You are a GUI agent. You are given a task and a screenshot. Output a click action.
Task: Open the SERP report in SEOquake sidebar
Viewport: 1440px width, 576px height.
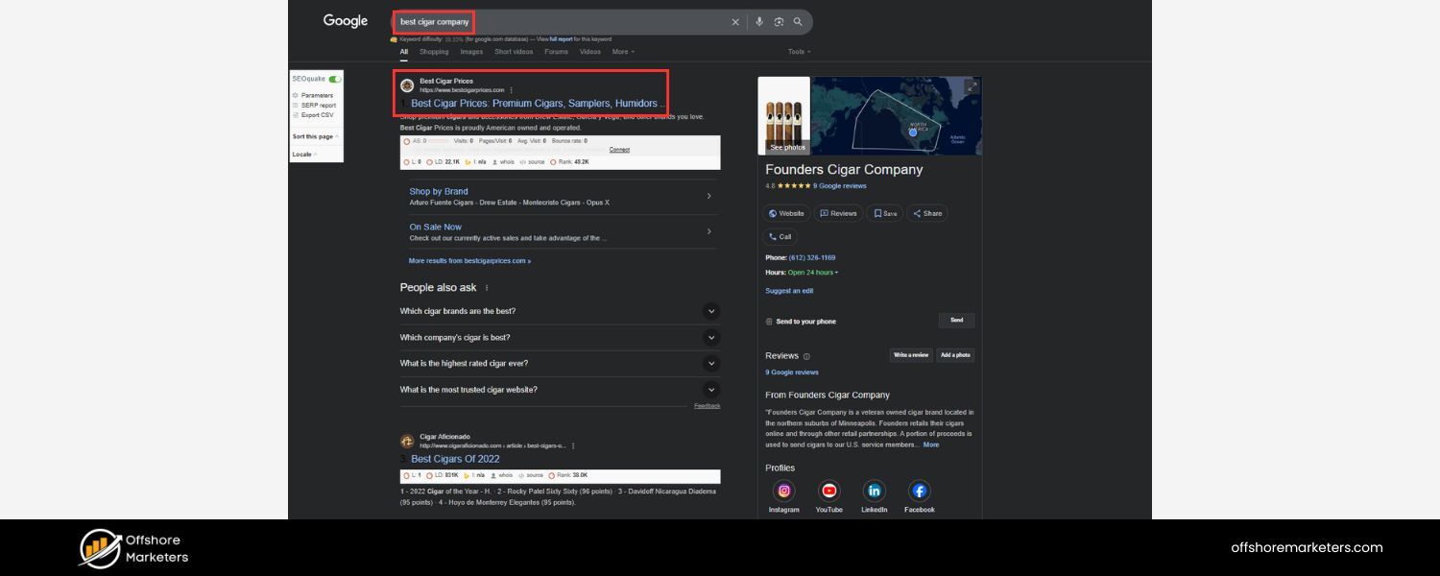(x=317, y=105)
